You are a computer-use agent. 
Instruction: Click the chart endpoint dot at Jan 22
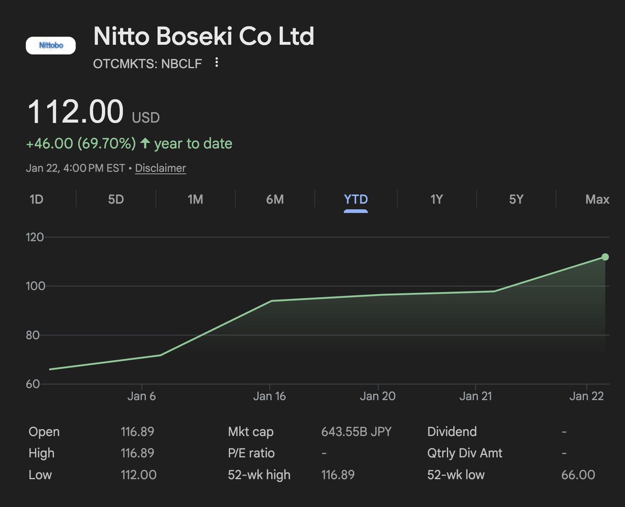pos(605,257)
